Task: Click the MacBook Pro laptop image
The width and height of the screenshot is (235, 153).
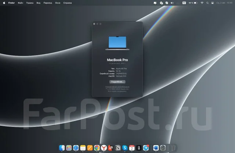Action: (x=117, y=43)
